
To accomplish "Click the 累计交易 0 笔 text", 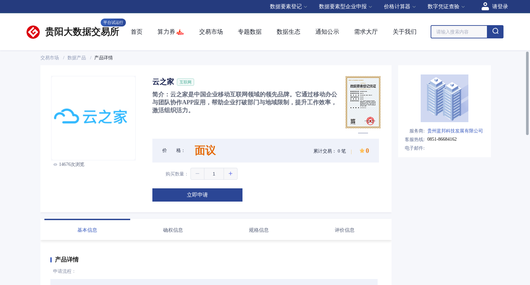I will 330,151.
